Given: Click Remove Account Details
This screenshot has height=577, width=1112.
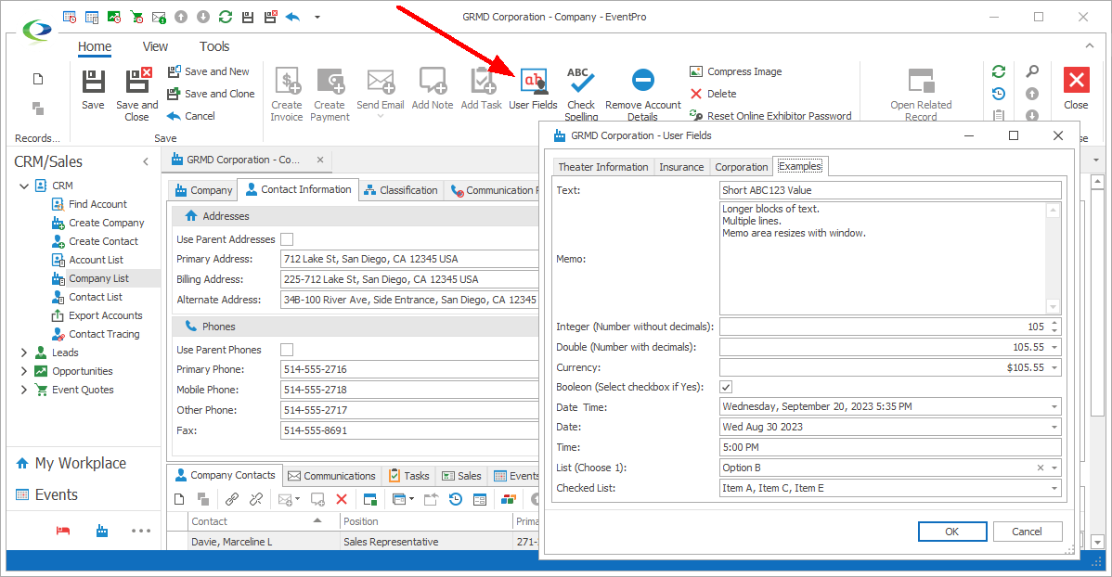Looking at the screenshot, I should 643,94.
